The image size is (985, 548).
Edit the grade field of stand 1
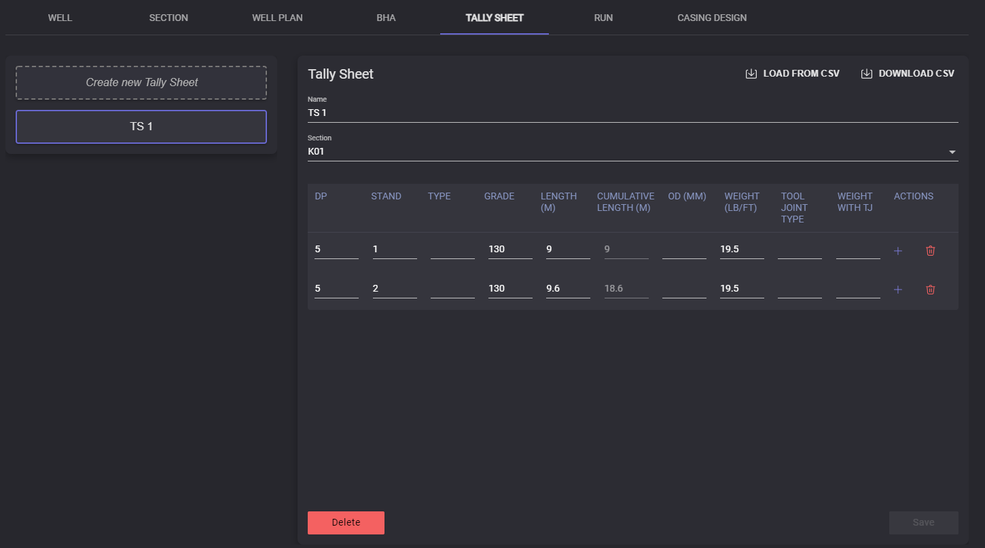(x=509, y=250)
